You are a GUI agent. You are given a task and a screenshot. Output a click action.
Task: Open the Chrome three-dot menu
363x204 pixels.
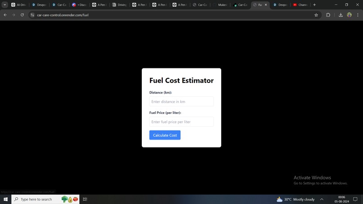click(358, 15)
